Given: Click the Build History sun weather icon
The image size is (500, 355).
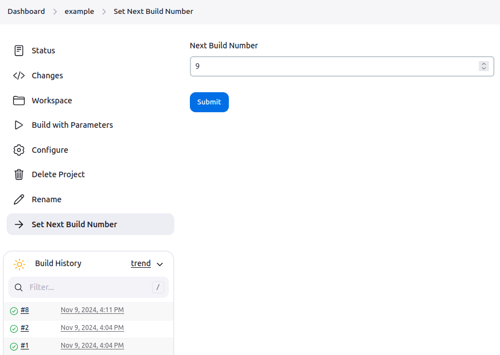Looking at the screenshot, I should click(19, 264).
